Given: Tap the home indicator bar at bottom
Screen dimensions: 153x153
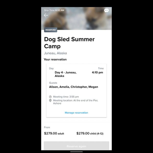Looking at the screenshot, I should [x=76, y=152].
